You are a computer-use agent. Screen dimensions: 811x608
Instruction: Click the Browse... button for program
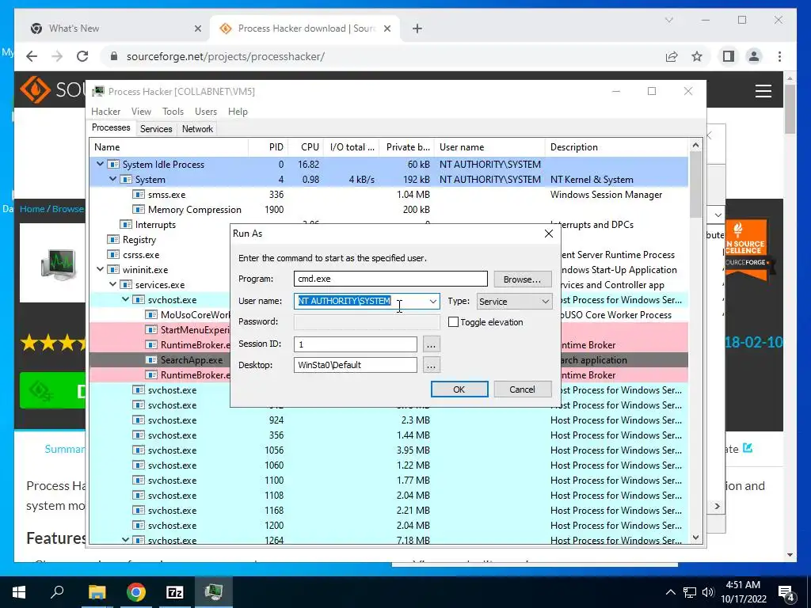[x=522, y=279]
